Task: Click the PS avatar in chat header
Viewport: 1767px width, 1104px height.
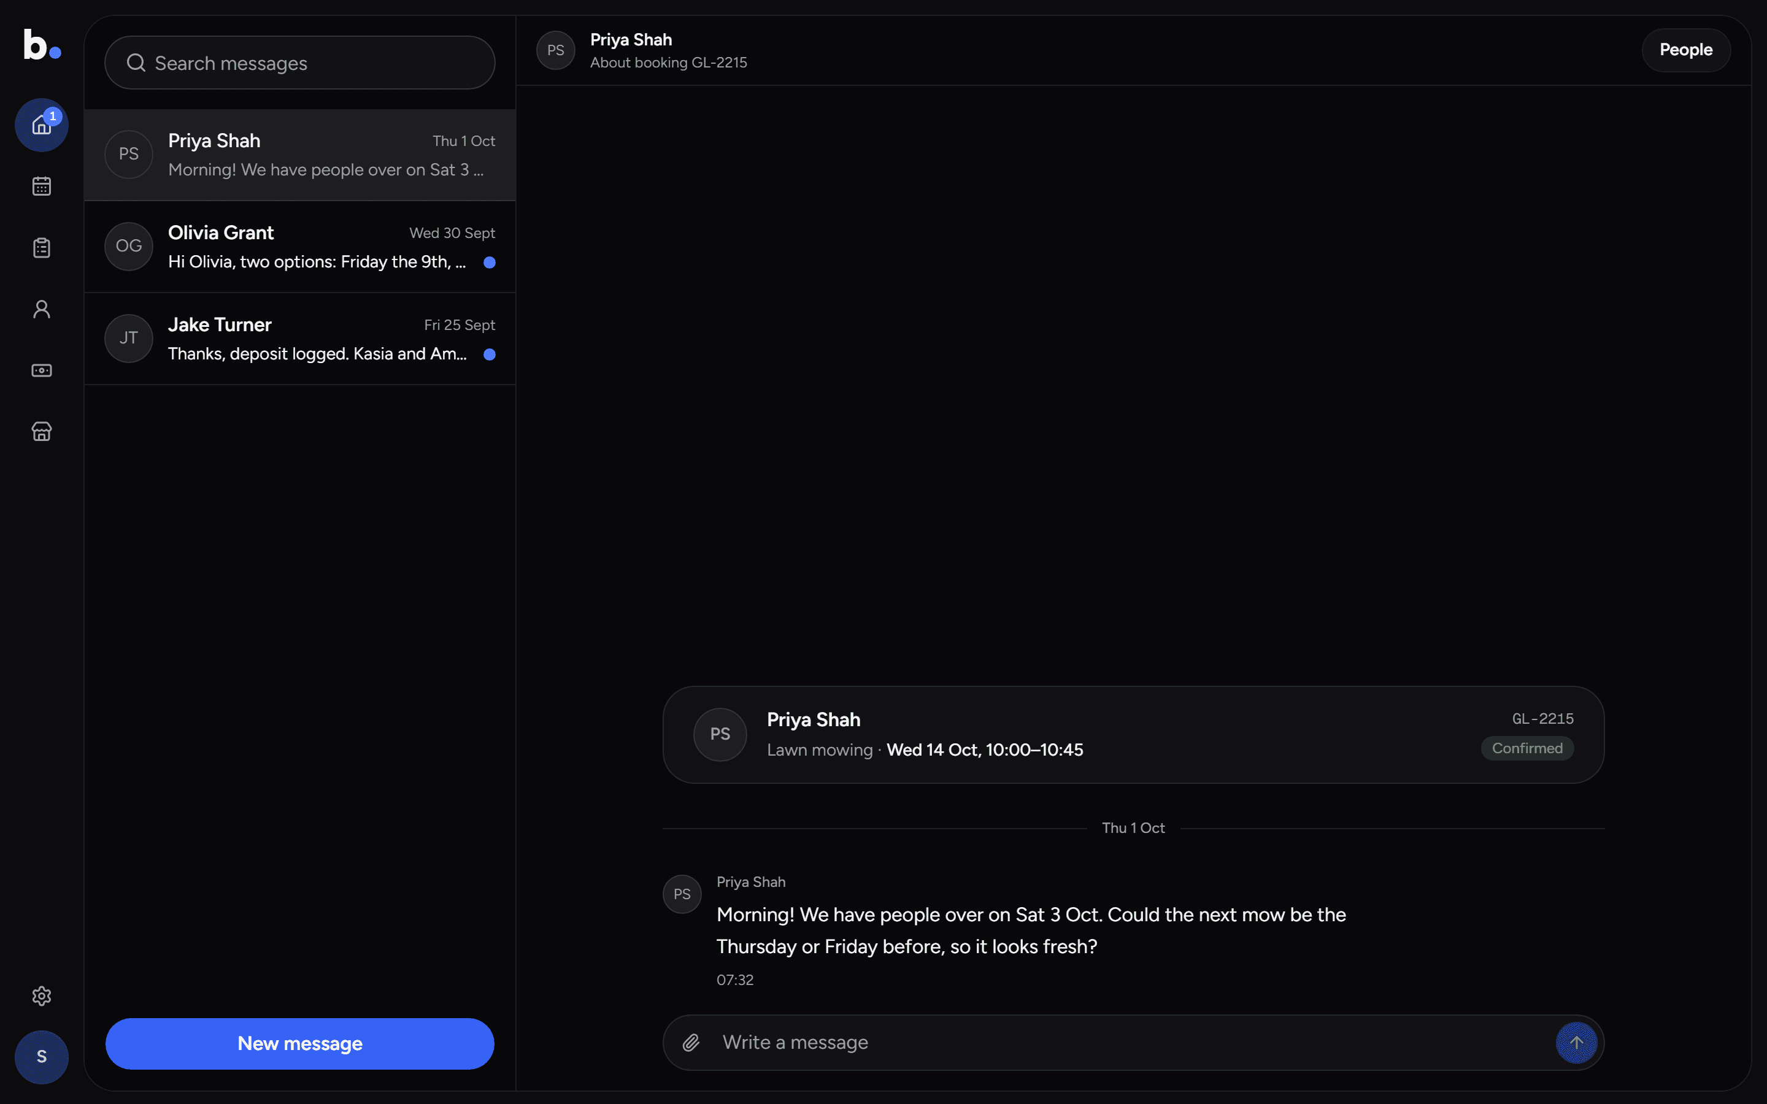Action: click(x=556, y=50)
